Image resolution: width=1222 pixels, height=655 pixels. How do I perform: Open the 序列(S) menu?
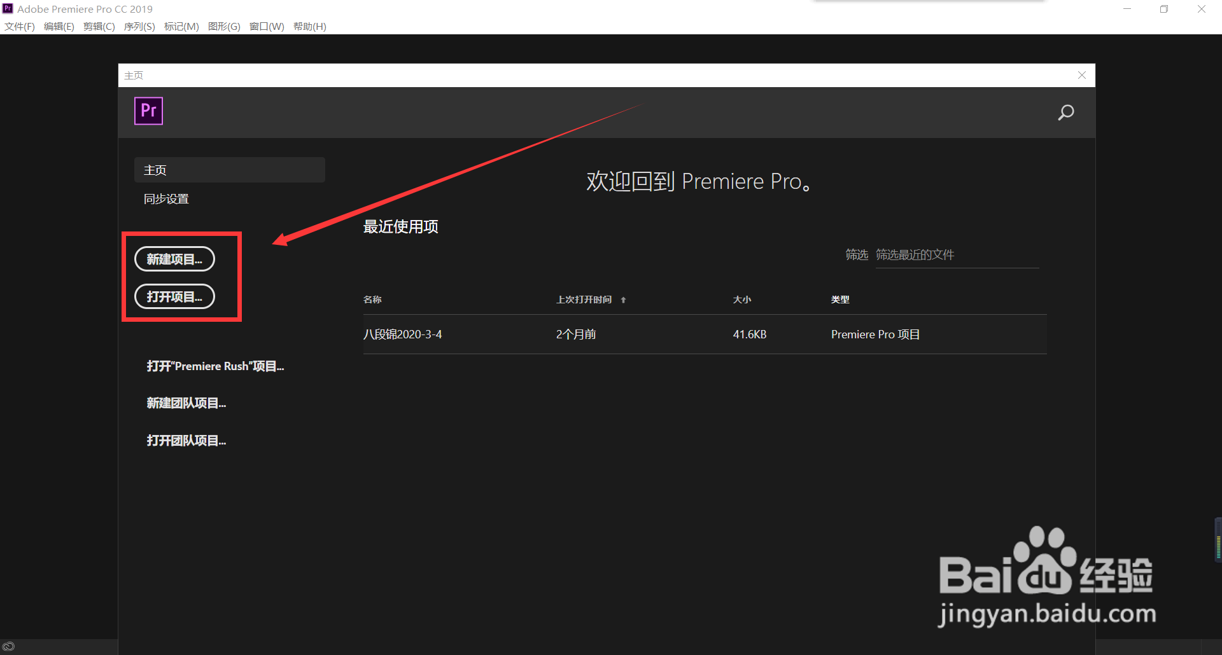click(139, 26)
